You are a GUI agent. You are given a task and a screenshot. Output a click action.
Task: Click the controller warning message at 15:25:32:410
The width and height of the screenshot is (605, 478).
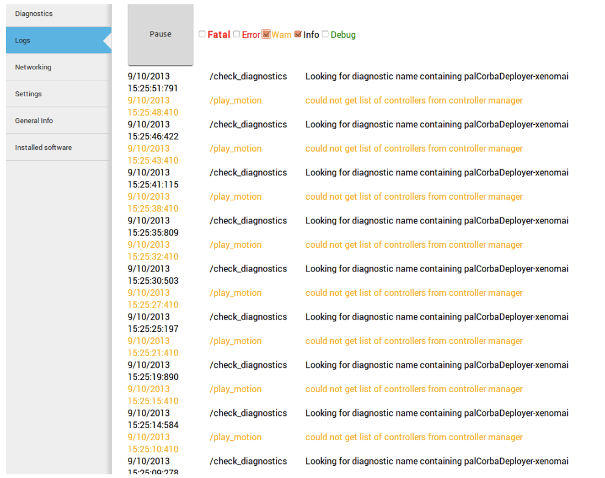tap(414, 245)
